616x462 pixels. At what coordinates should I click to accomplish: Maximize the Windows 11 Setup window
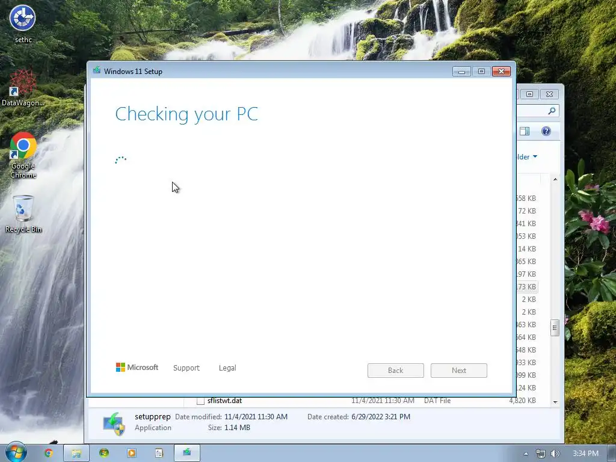pyautogui.click(x=481, y=72)
